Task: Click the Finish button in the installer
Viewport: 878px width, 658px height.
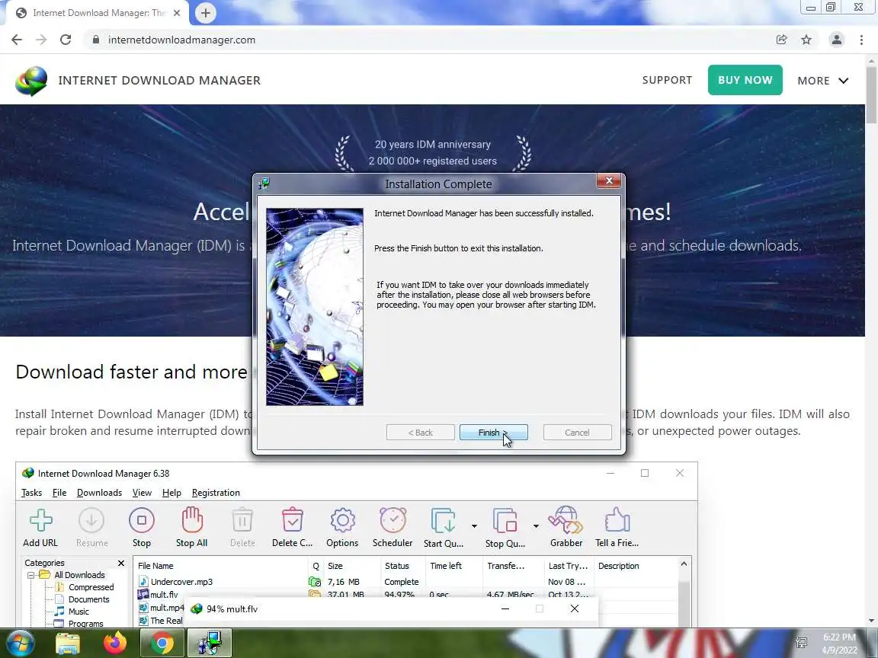Action: pos(493,433)
